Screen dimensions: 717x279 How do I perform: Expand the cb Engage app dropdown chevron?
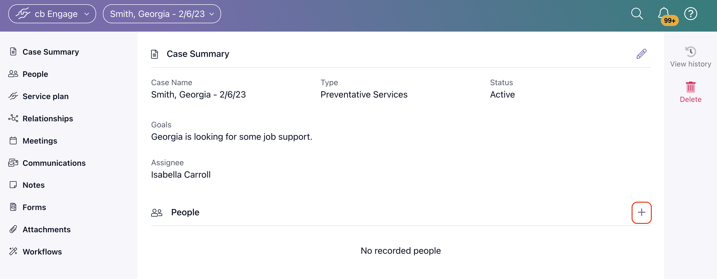pos(86,14)
